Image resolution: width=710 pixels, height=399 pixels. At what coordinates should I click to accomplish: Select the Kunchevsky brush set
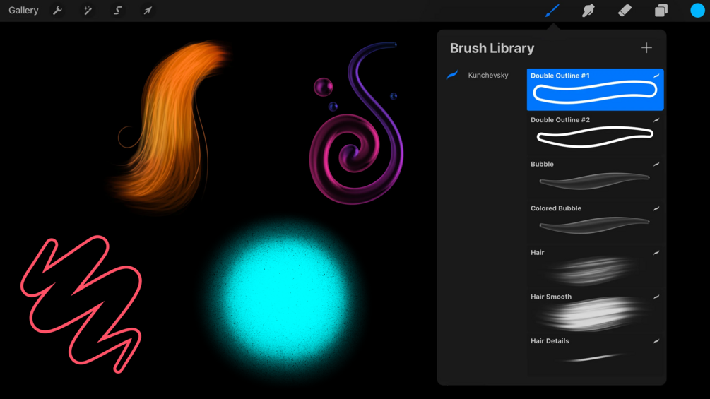pos(478,75)
